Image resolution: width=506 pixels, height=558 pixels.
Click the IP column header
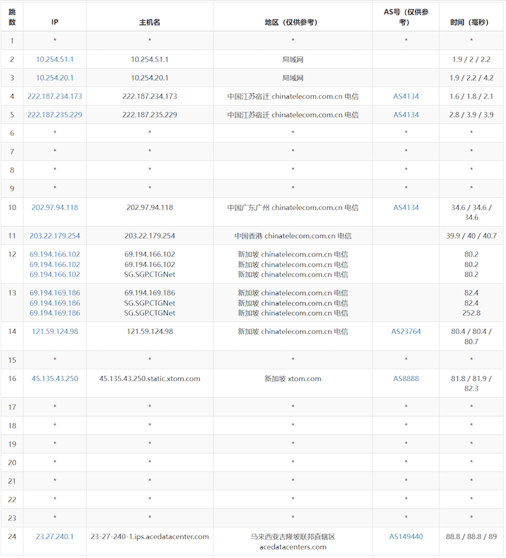click(54, 22)
